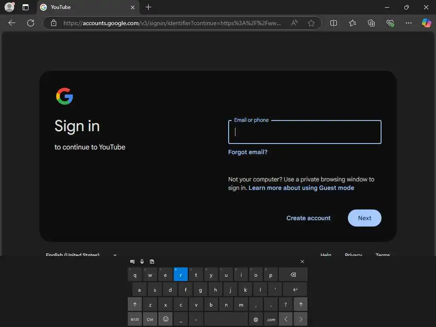
Task: Open the Forgot email? link
Action: pyautogui.click(x=247, y=152)
